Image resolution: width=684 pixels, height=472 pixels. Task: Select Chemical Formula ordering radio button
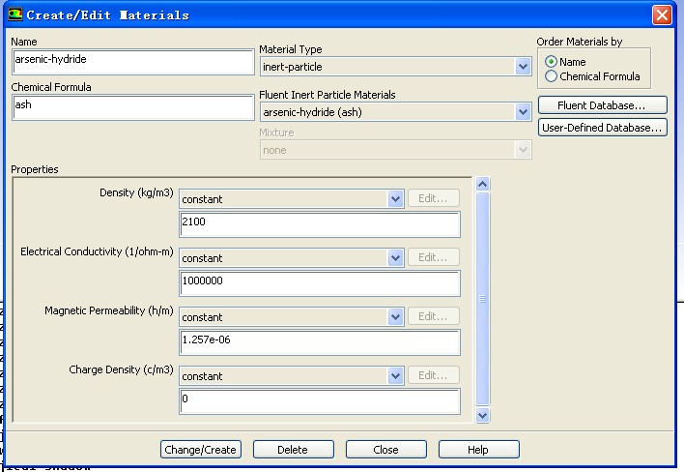click(552, 76)
